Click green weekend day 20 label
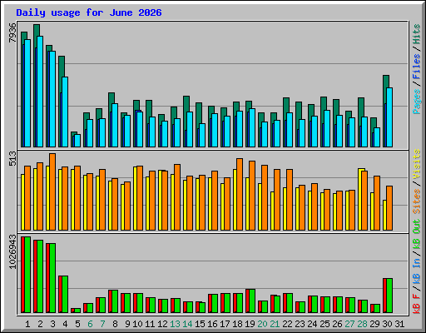Image resolution: width=426 pixels, height=333 pixels. pos(262,324)
